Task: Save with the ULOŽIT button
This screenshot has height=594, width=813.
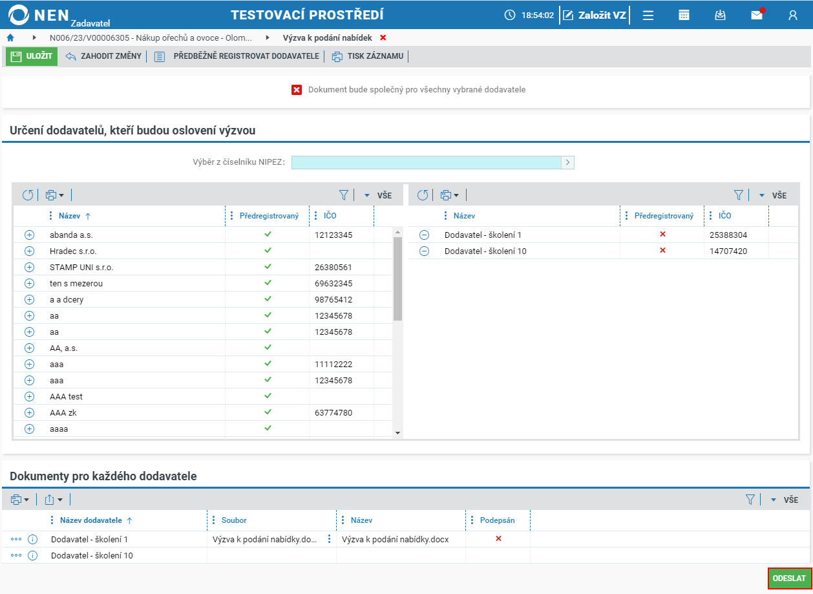Action: (32, 56)
